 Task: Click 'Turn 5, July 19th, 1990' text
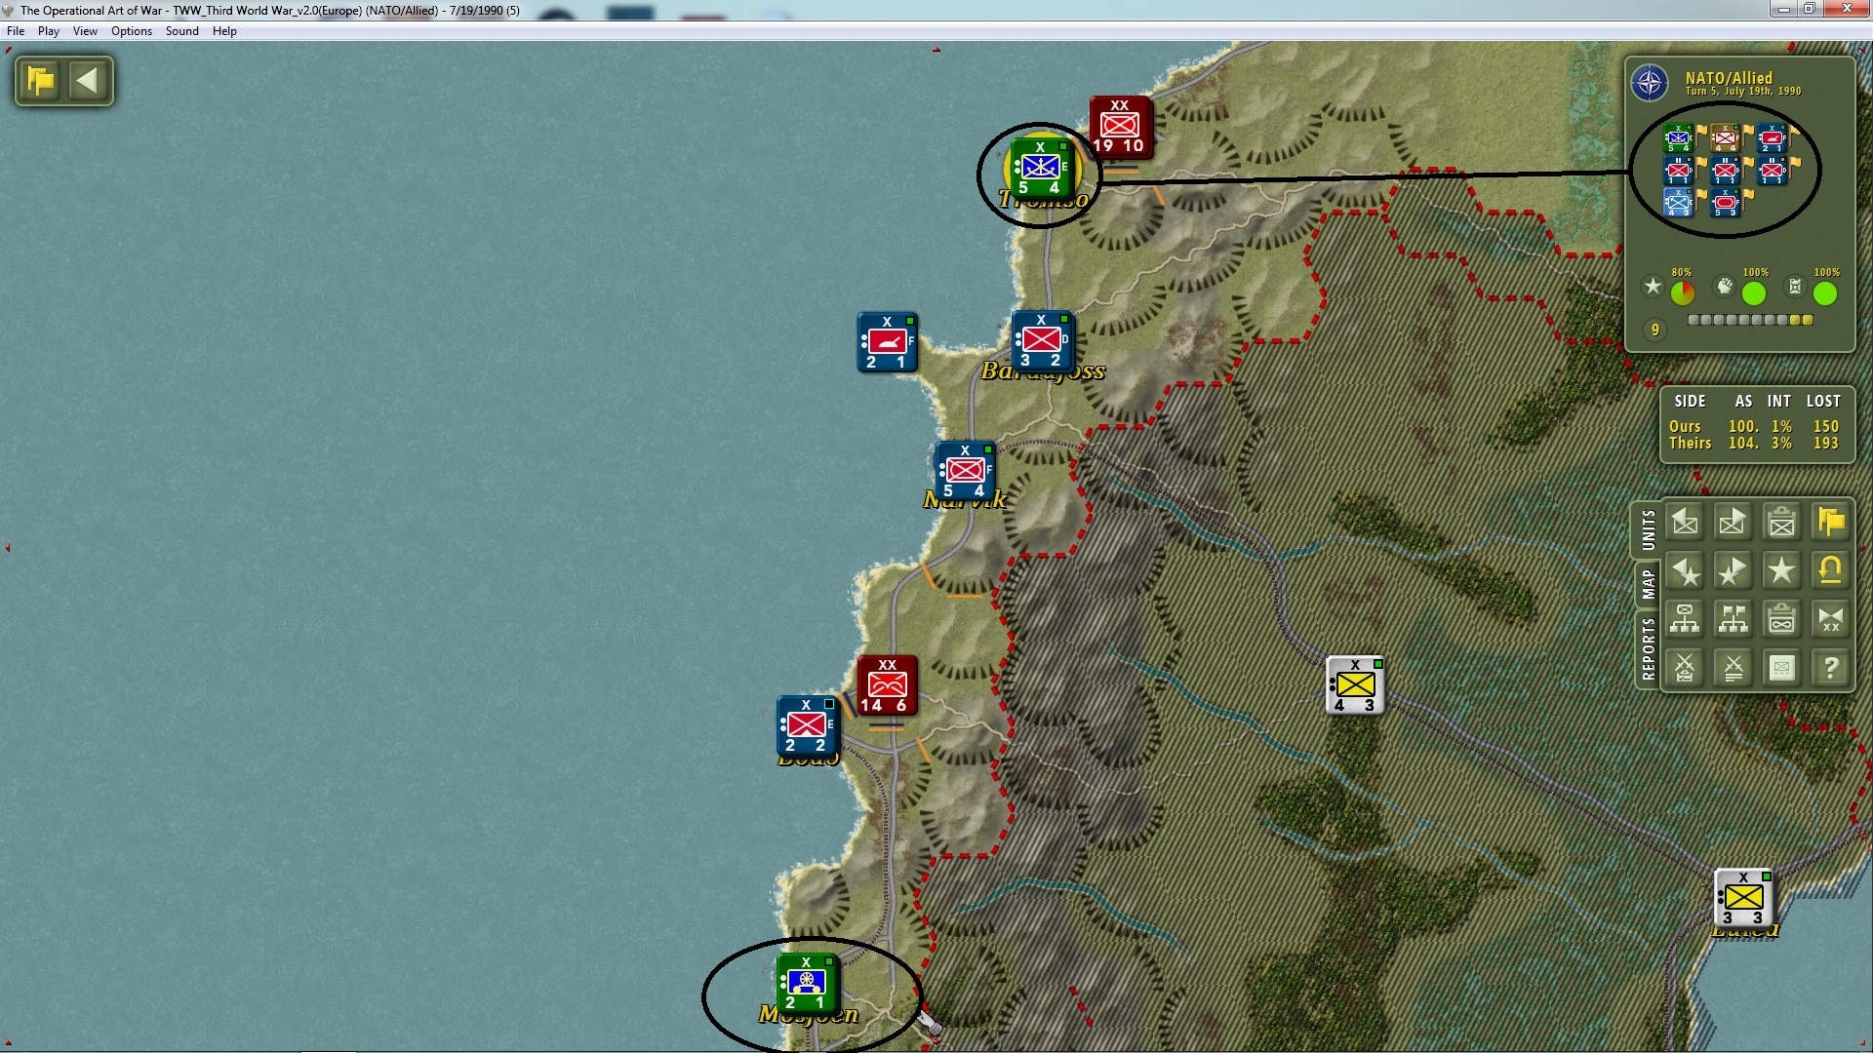tap(1743, 92)
